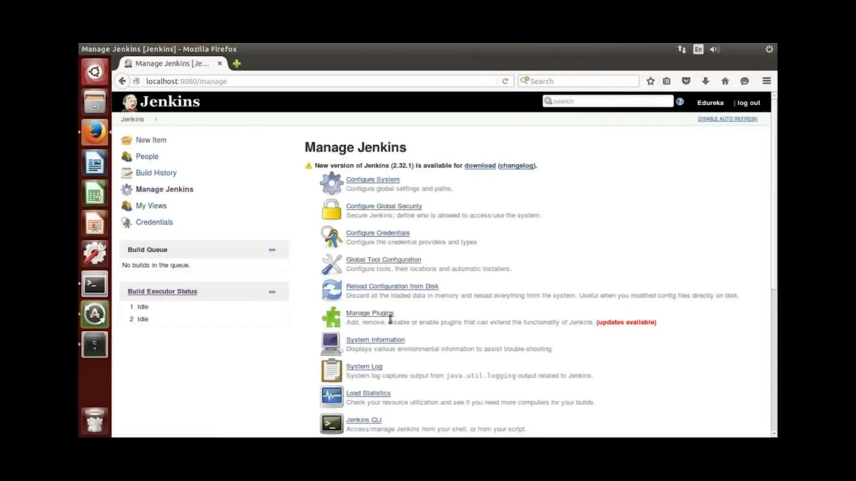Open the System Log link
This screenshot has height=481, width=856.
[364, 366]
